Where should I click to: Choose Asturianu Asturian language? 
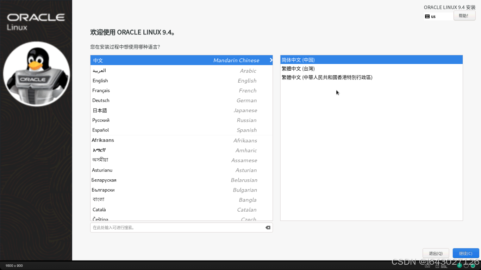(181, 170)
